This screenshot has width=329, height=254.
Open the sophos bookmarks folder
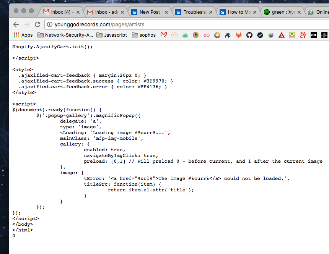144,35
